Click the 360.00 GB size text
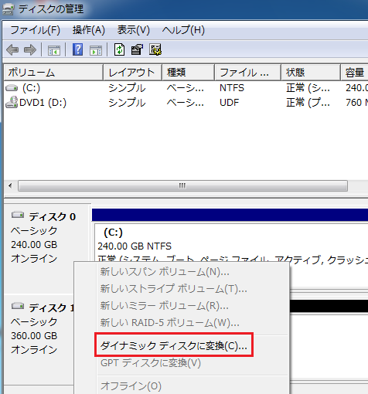This screenshot has width=368, height=394. [34, 336]
